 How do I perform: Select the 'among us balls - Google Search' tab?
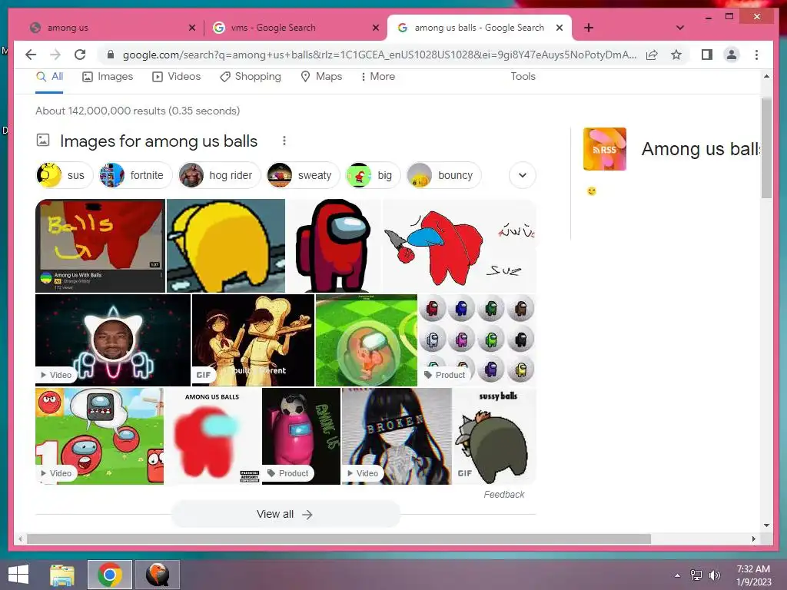tap(480, 28)
